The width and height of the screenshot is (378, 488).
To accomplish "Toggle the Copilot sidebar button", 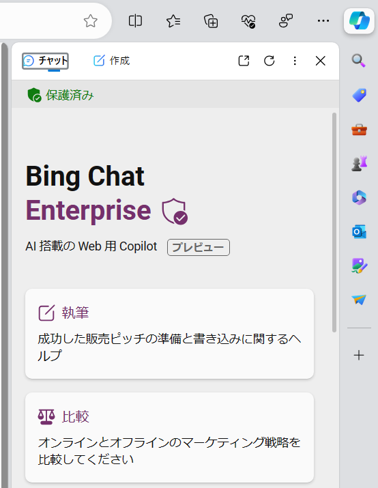I will tap(360, 20).
